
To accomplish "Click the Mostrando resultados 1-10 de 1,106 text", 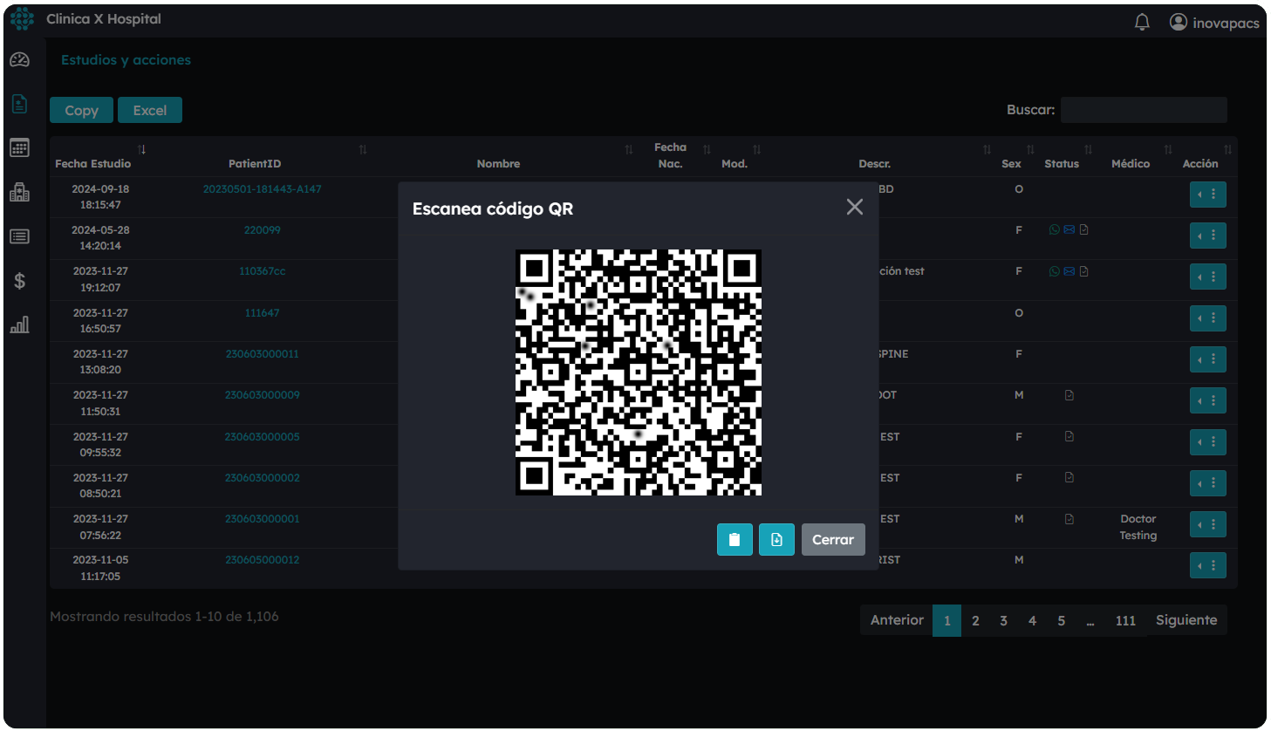I will click(164, 617).
